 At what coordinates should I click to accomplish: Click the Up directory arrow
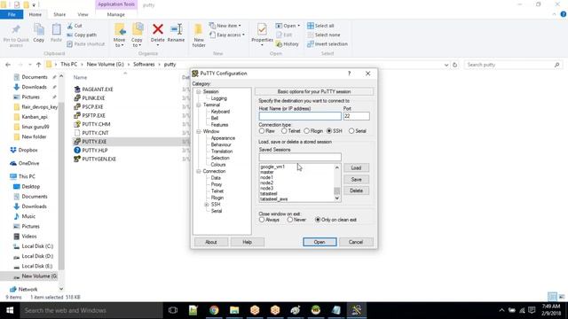tap(39, 65)
